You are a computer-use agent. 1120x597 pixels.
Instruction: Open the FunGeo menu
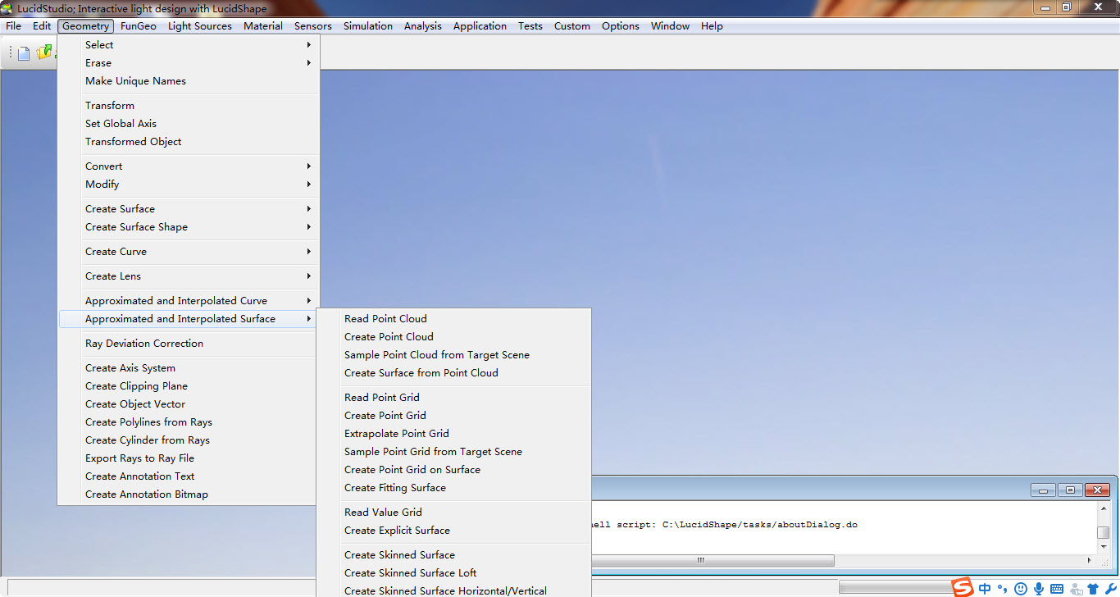(x=139, y=26)
